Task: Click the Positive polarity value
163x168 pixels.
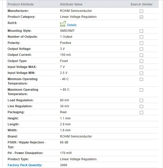Action: coord(66,43)
